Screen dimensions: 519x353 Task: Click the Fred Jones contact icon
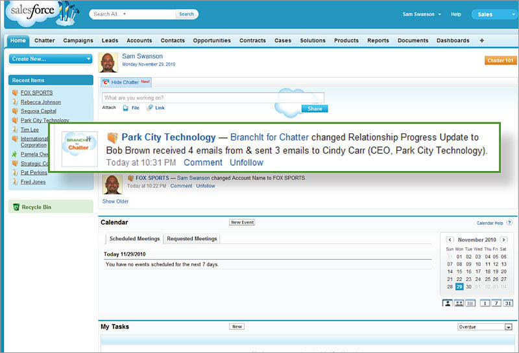click(15, 182)
